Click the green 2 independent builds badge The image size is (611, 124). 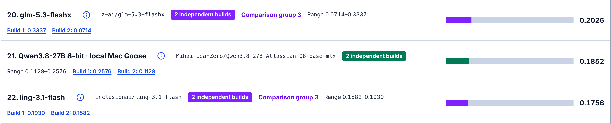[x=374, y=56]
